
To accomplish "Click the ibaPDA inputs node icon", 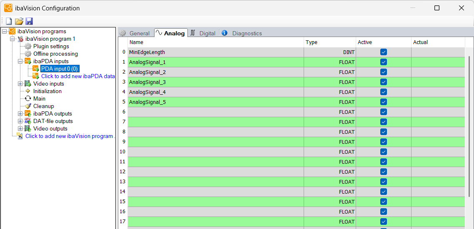I will [28, 61].
